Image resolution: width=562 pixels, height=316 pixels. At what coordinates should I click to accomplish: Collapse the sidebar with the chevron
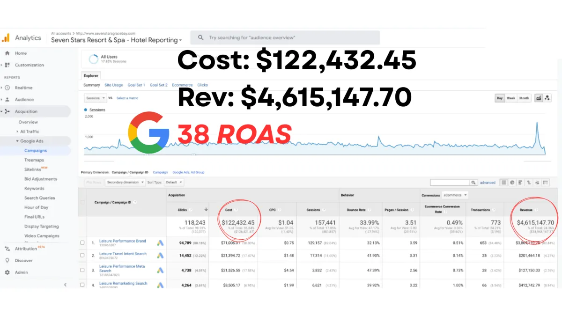pyautogui.click(x=65, y=285)
